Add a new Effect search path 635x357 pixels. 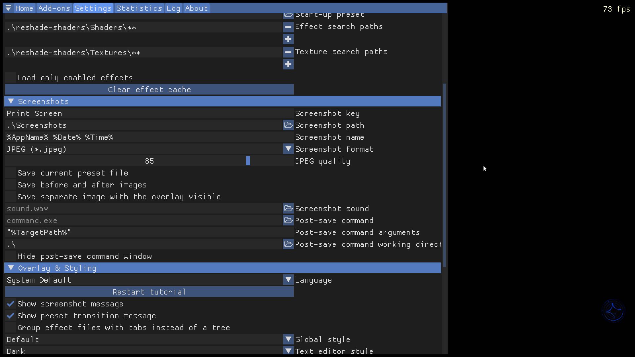click(x=288, y=39)
